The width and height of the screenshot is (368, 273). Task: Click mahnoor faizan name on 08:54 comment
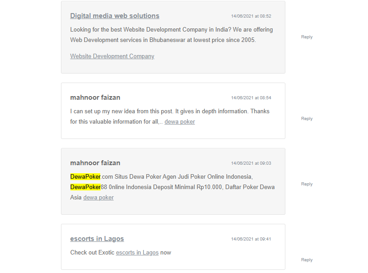pos(95,97)
